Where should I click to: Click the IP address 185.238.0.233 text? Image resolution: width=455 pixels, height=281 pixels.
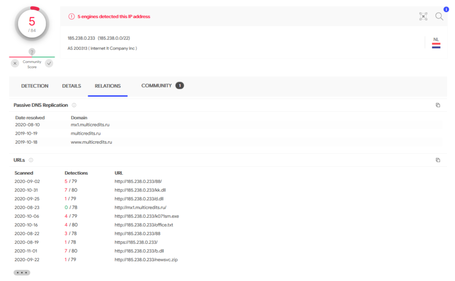(x=81, y=38)
